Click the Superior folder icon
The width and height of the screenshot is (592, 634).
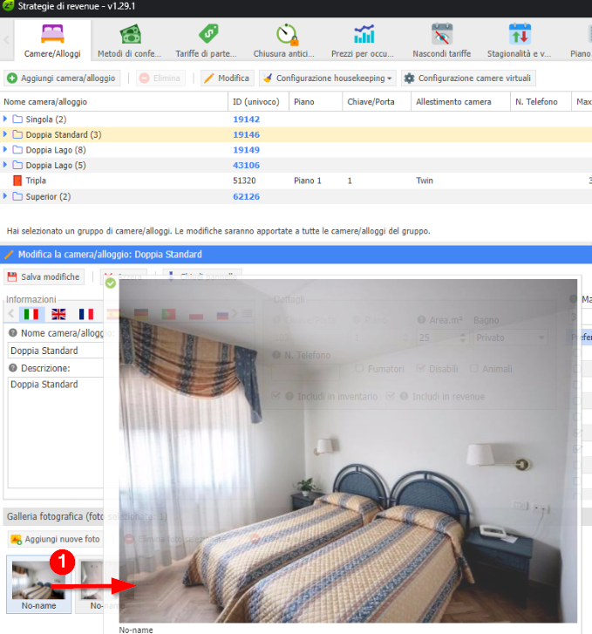(x=17, y=196)
